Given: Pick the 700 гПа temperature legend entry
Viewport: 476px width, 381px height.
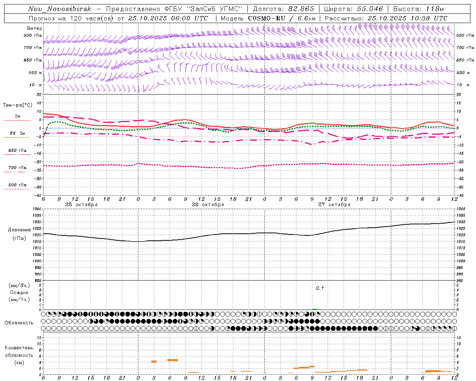Looking at the screenshot, I should [17, 168].
